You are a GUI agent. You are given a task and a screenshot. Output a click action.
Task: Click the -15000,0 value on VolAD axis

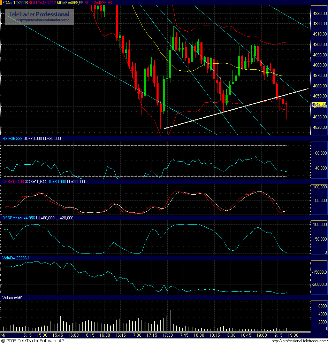(320, 272)
